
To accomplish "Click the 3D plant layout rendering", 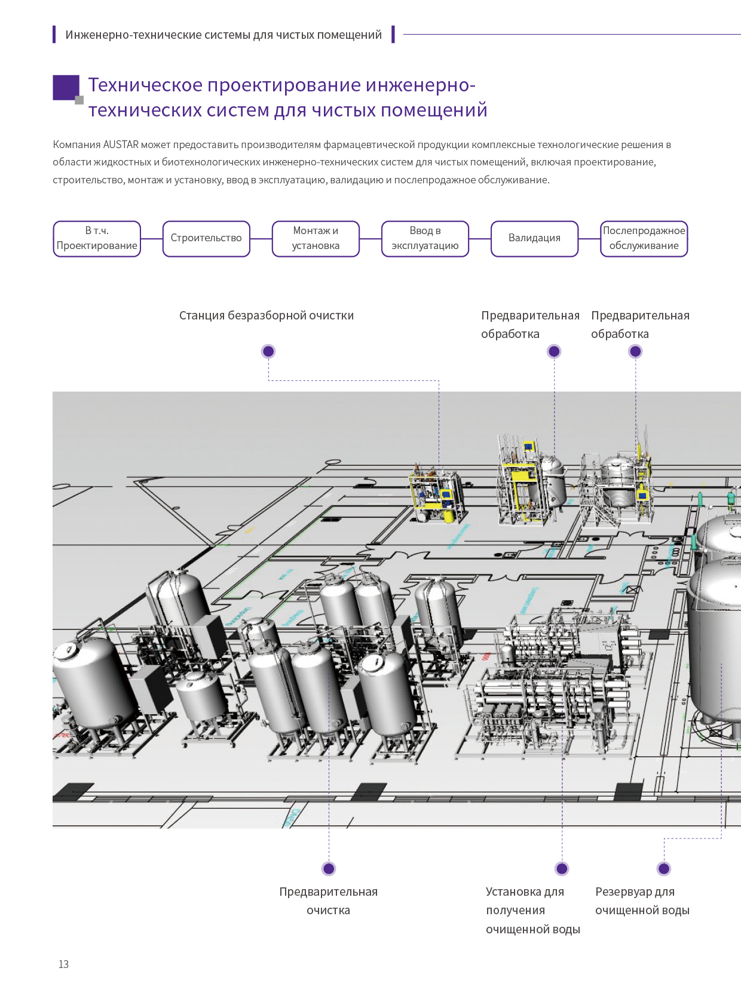I will pos(397,610).
